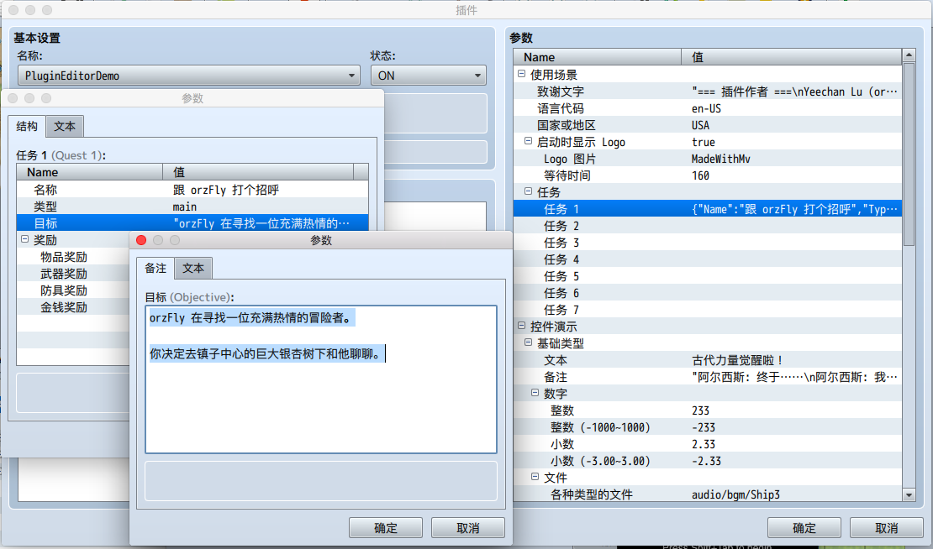
Task: Click value USA for 国家或地区
Action: 700,125
